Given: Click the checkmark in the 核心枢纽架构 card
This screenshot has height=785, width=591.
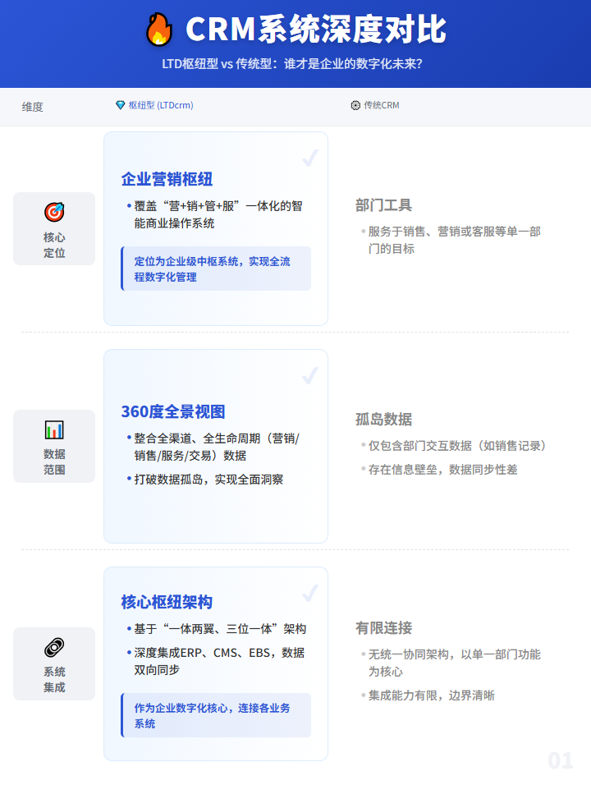Looking at the screenshot, I should [x=309, y=593].
